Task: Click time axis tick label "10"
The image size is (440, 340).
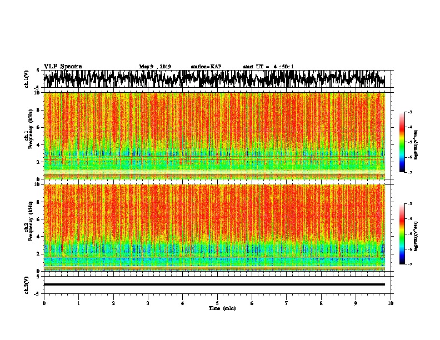Action: [x=391, y=303]
